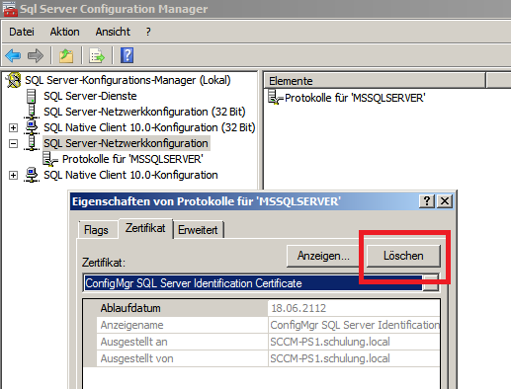Image resolution: width=511 pixels, height=389 pixels.
Task: Click the SQL Server-Netzwerkkonfiguration (32 Bit) icon
Action: tap(32, 112)
